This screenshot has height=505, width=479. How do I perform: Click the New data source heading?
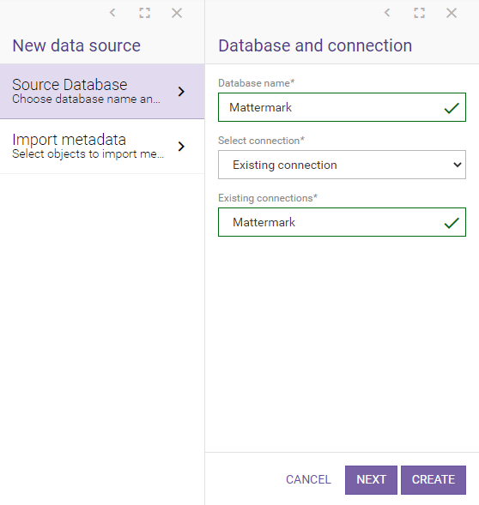pos(76,45)
